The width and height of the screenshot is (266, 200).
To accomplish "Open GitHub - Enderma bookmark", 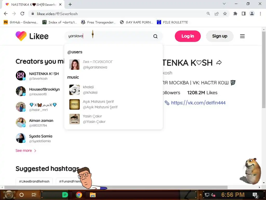I will tap(21, 22).
